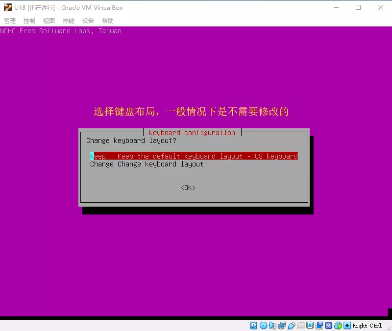Select Keep the default keyboard layout option
This screenshot has width=392, height=331.
point(194,156)
